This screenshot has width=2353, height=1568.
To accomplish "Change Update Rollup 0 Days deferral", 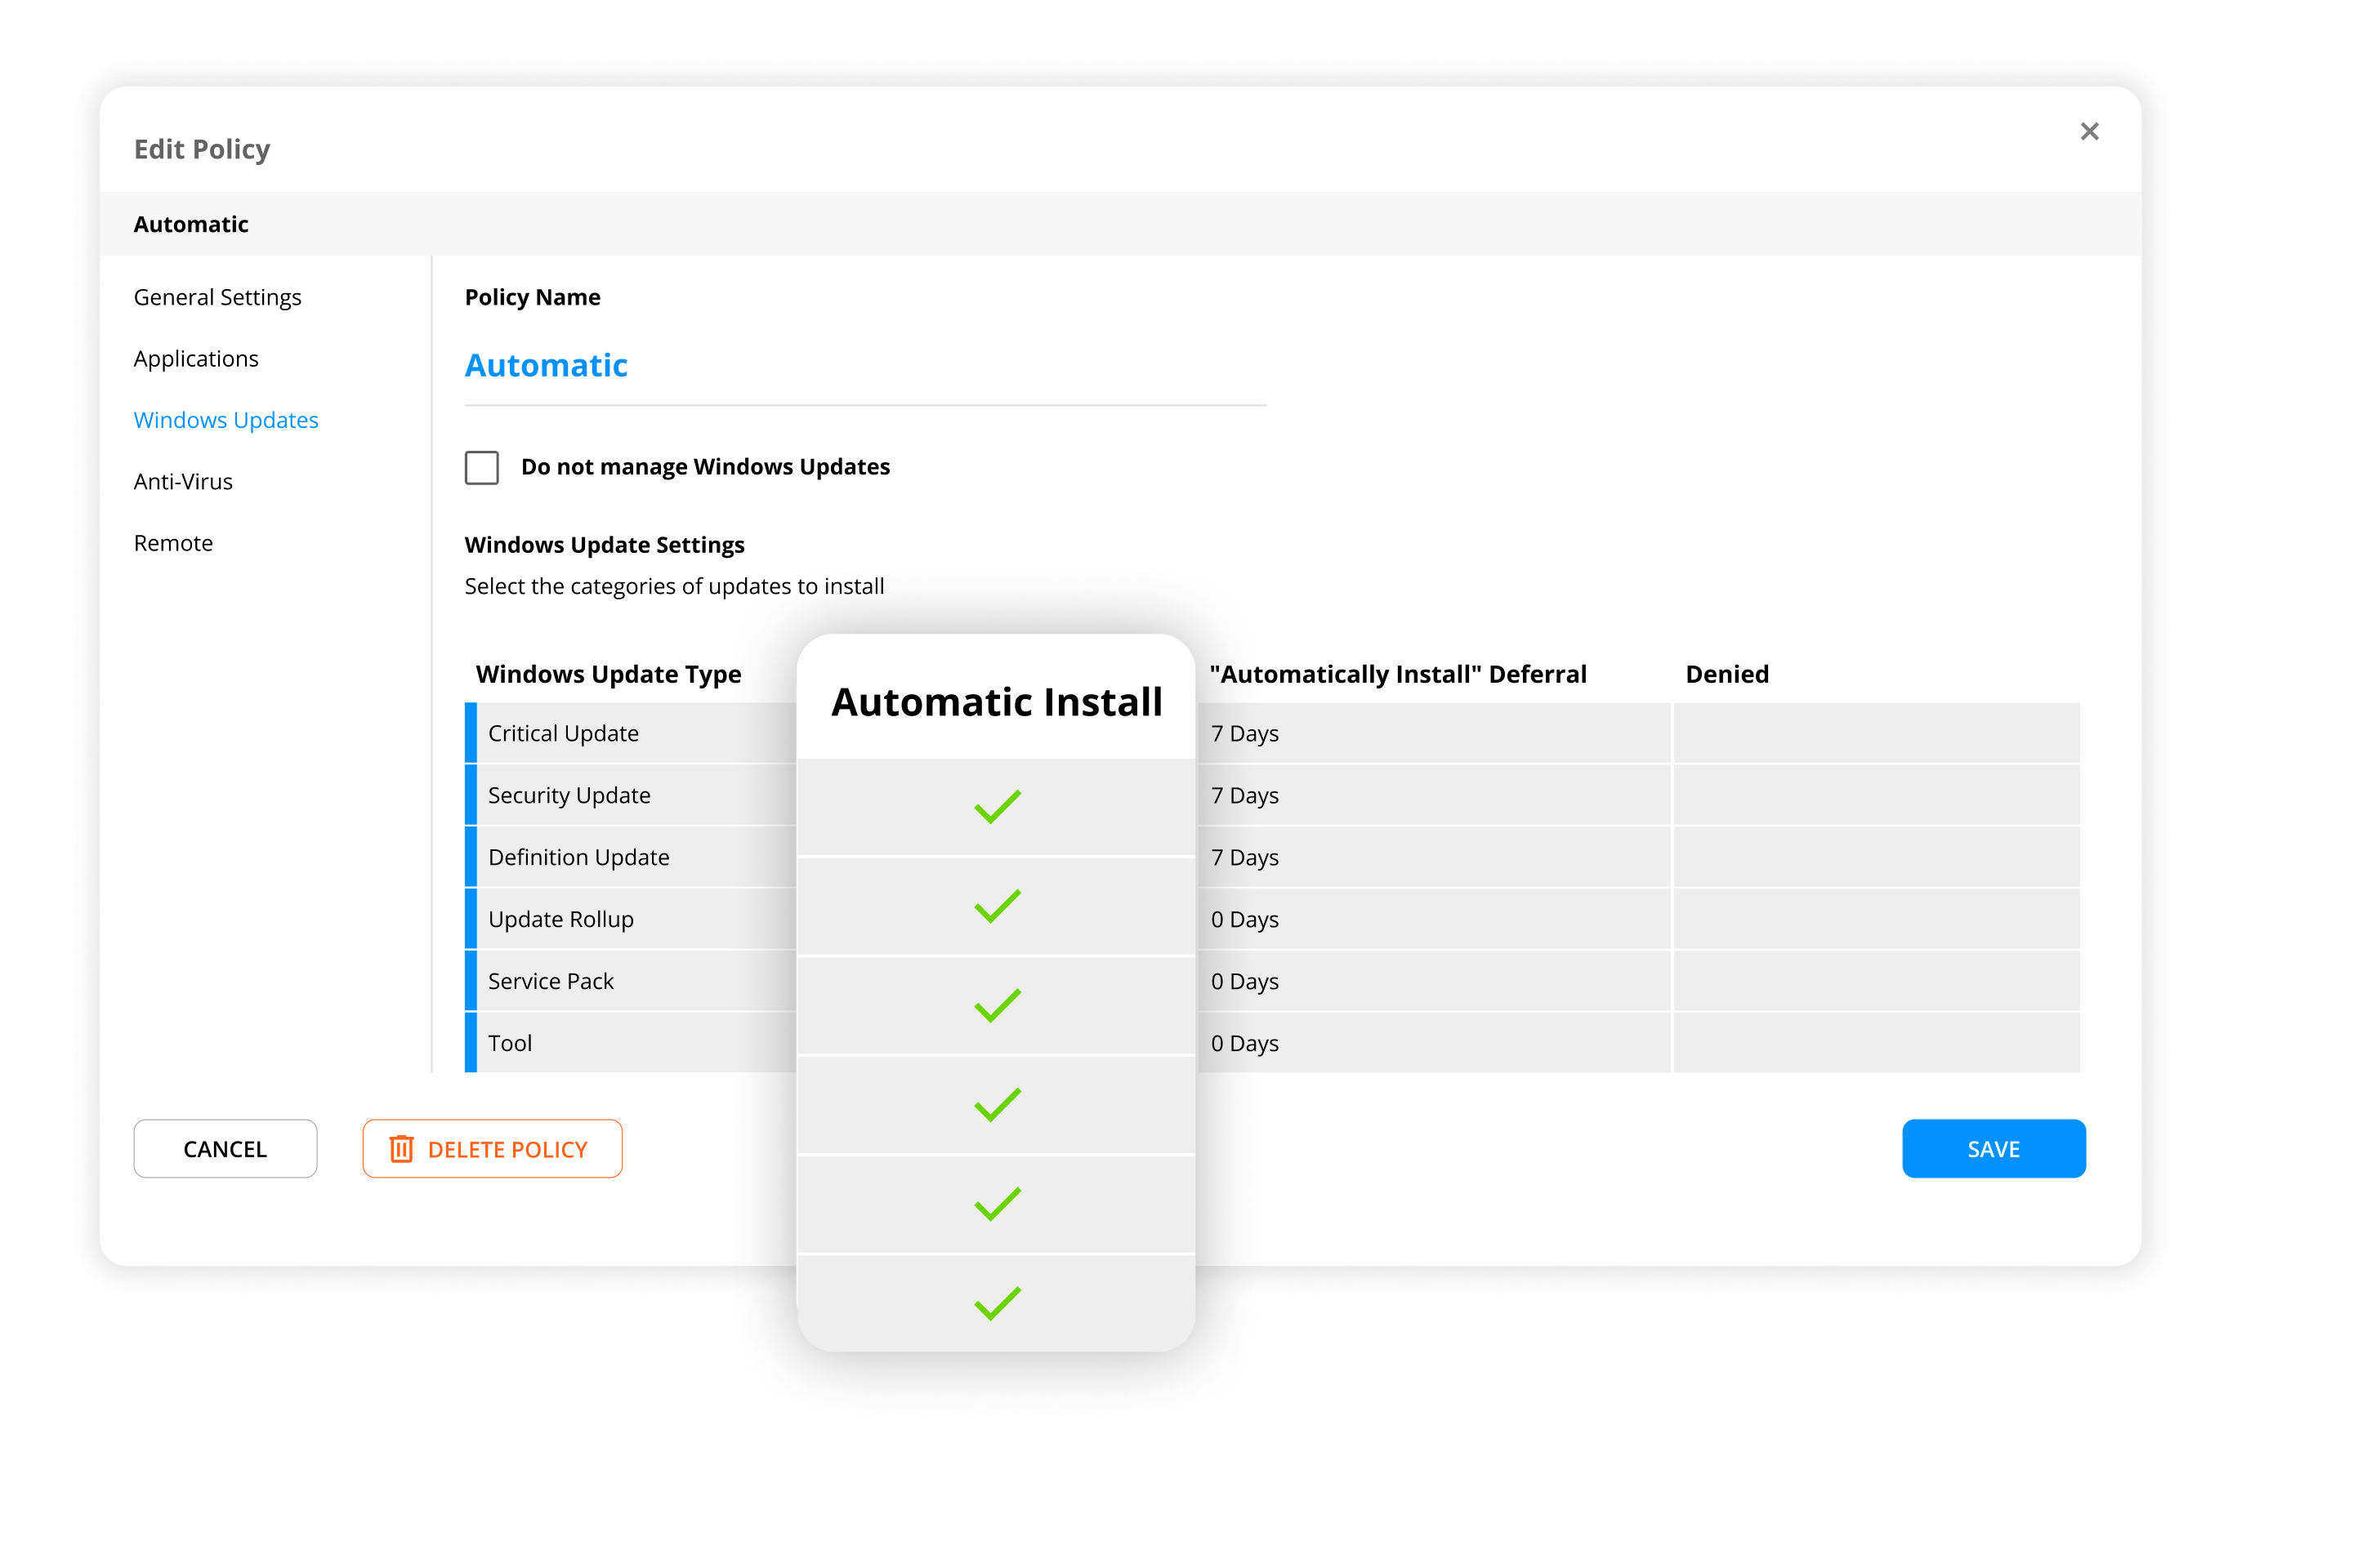I will (1244, 919).
